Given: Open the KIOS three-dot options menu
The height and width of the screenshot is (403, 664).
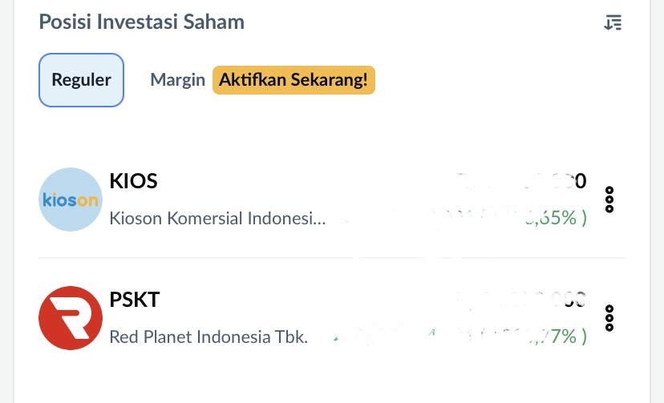Looking at the screenshot, I should (609, 199).
